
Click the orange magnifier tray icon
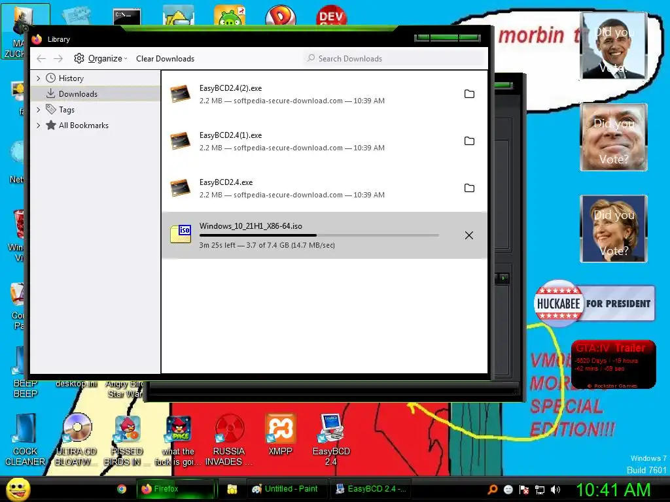pyautogui.click(x=492, y=489)
